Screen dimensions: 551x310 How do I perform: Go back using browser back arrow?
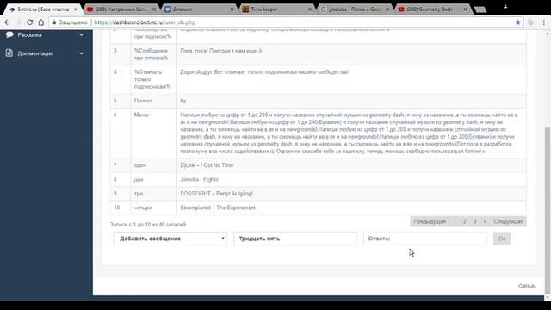8,22
